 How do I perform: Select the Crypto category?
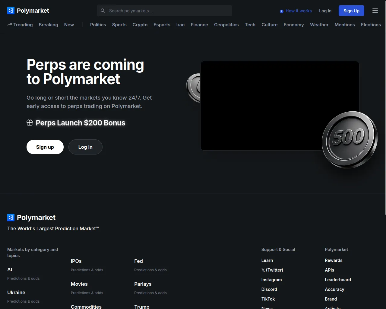click(x=140, y=25)
